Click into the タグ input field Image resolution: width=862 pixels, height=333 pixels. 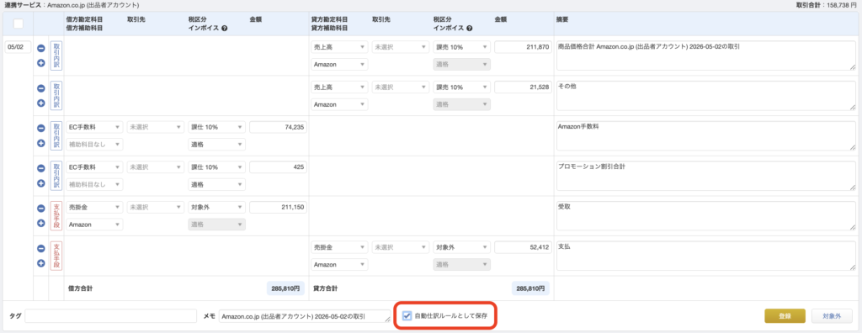click(110, 316)
